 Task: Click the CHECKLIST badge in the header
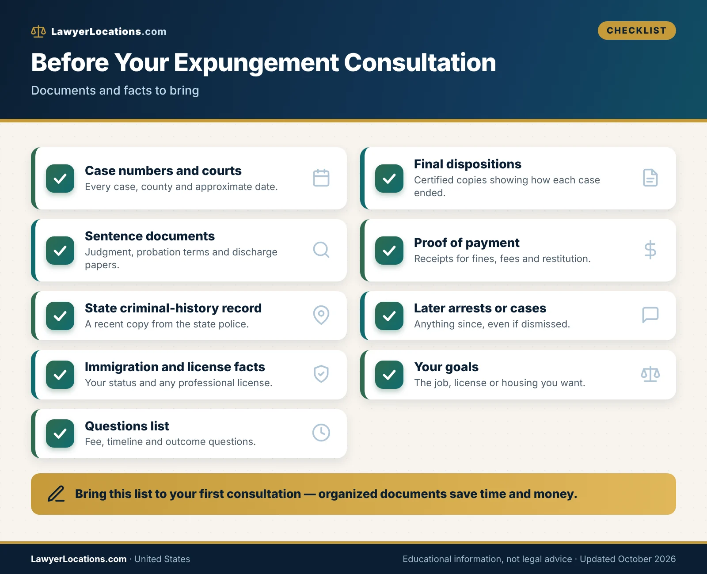point(637,30)
